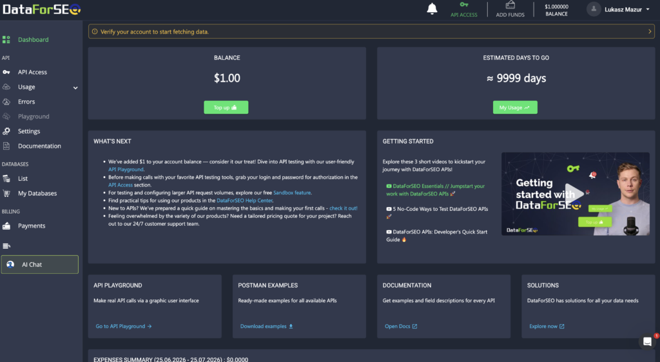The image size is (660, 362).
Task: Click the download icon by Download examples
Action: tap(291, 326)
